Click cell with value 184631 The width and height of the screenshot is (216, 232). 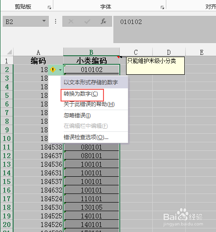(38, 173)
